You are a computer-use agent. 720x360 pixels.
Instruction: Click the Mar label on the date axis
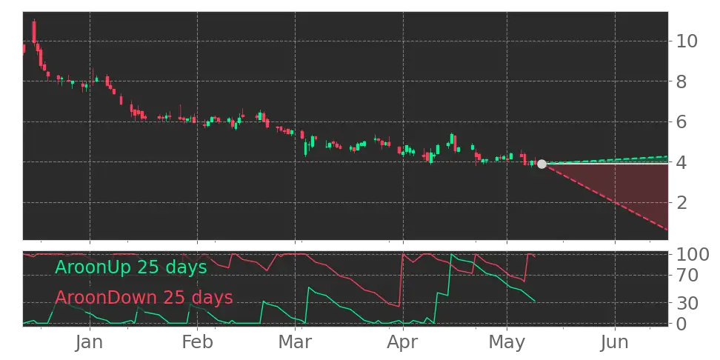coord(296,342)
